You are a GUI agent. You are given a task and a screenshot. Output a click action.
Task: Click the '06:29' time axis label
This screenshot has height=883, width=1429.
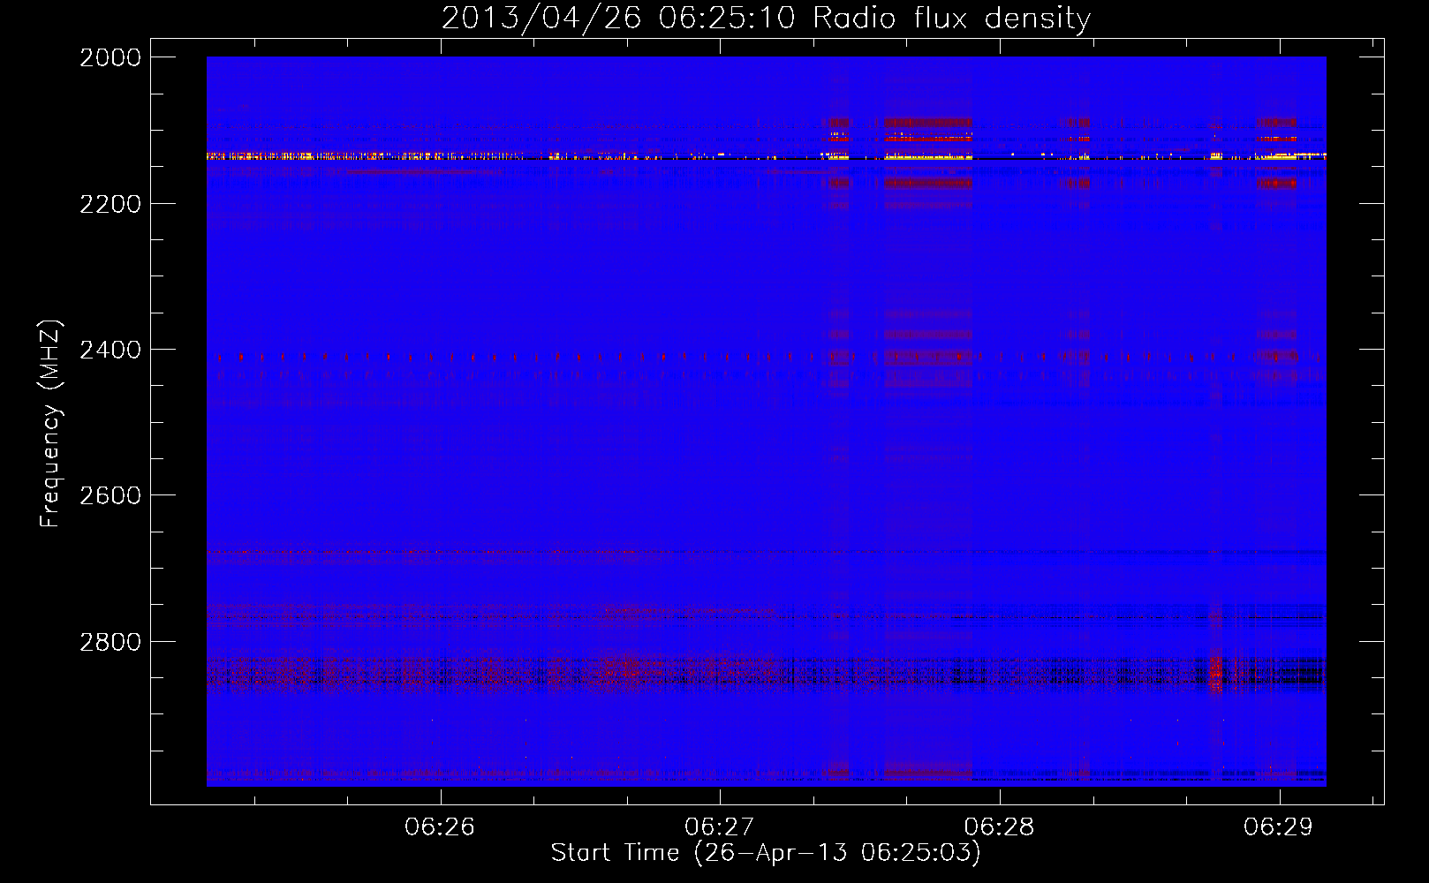1279,826
